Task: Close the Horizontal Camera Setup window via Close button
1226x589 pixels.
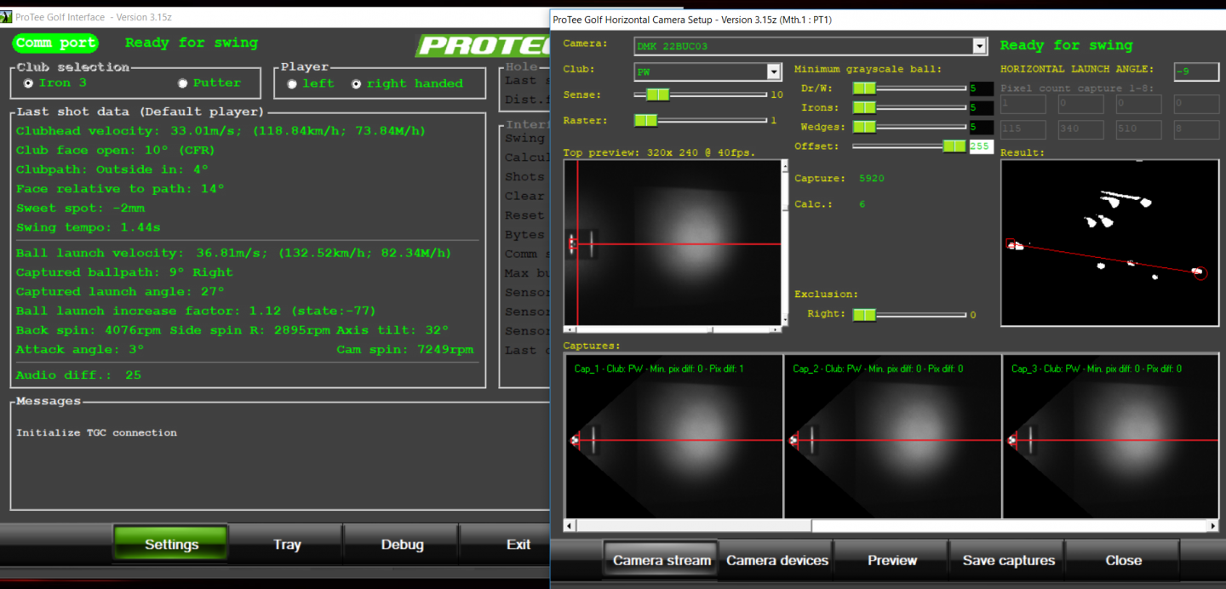Action: click(x=1123, y=560)
